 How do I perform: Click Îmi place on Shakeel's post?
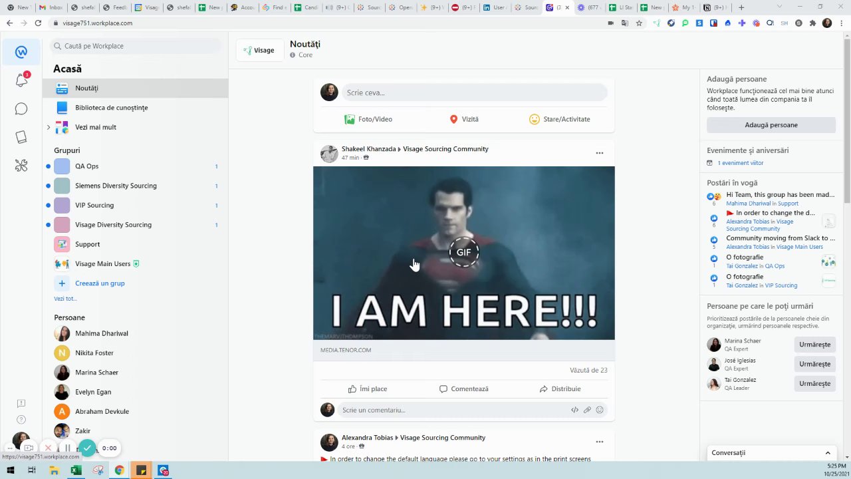tap(368, 389)
